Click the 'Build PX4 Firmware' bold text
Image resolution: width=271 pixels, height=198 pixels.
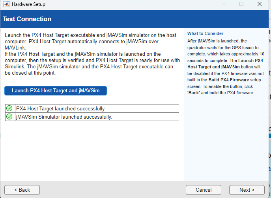(229, 80)
